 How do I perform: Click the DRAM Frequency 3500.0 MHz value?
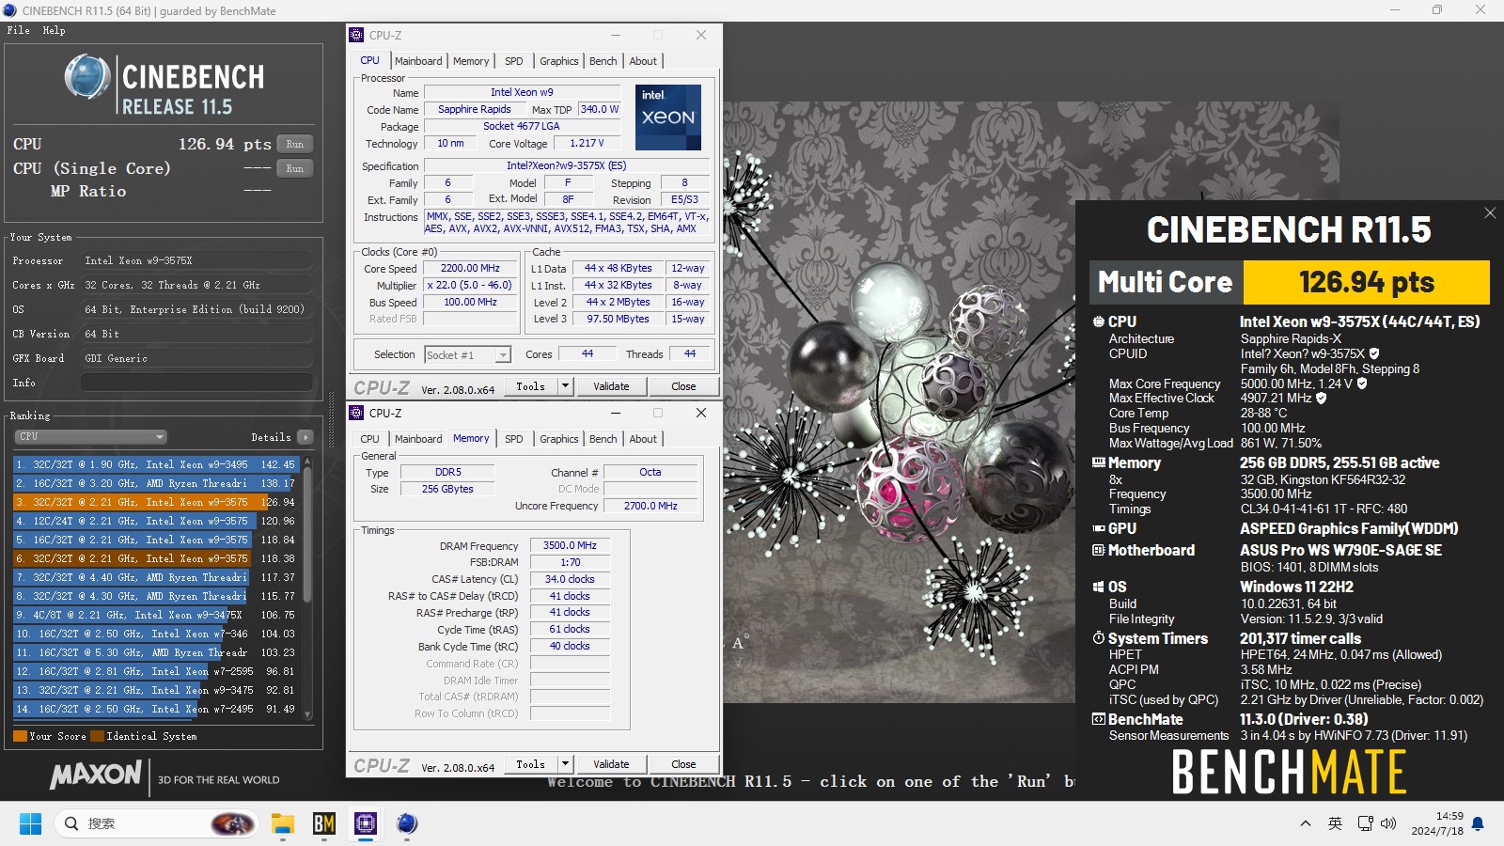[570, 545]
